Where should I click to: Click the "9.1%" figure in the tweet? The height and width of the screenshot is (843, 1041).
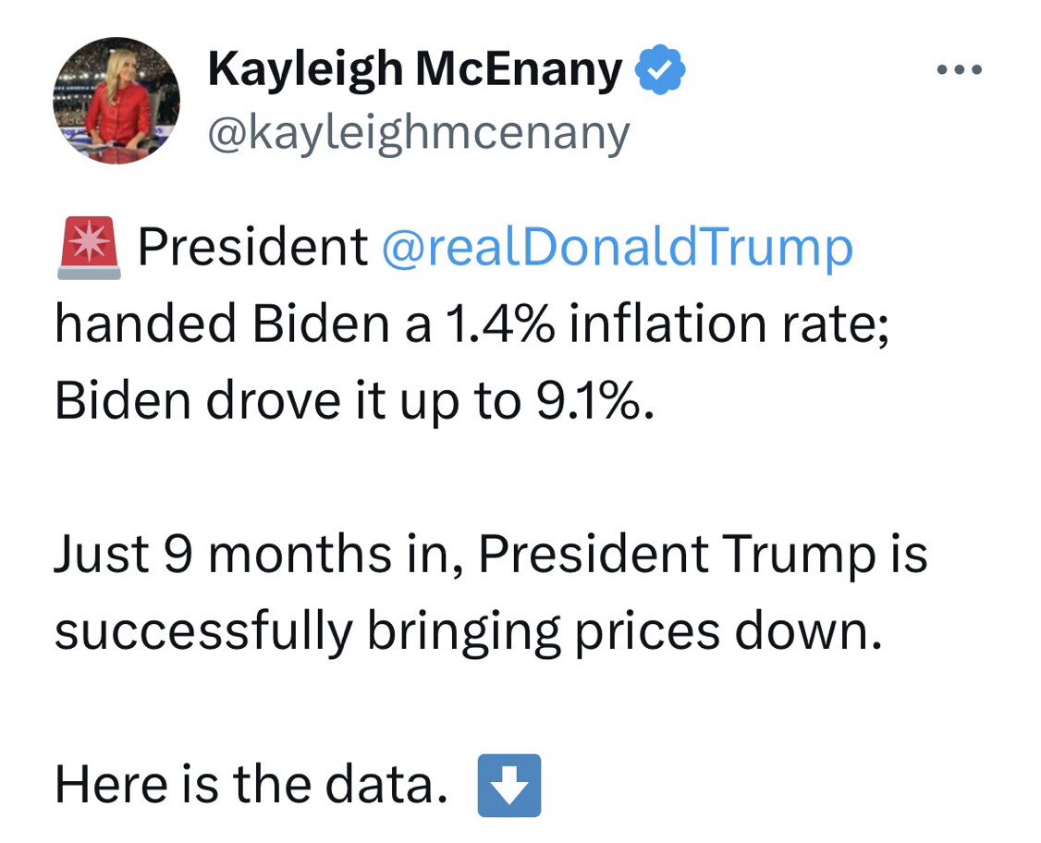pyautogui.click(x=589, y=400)
